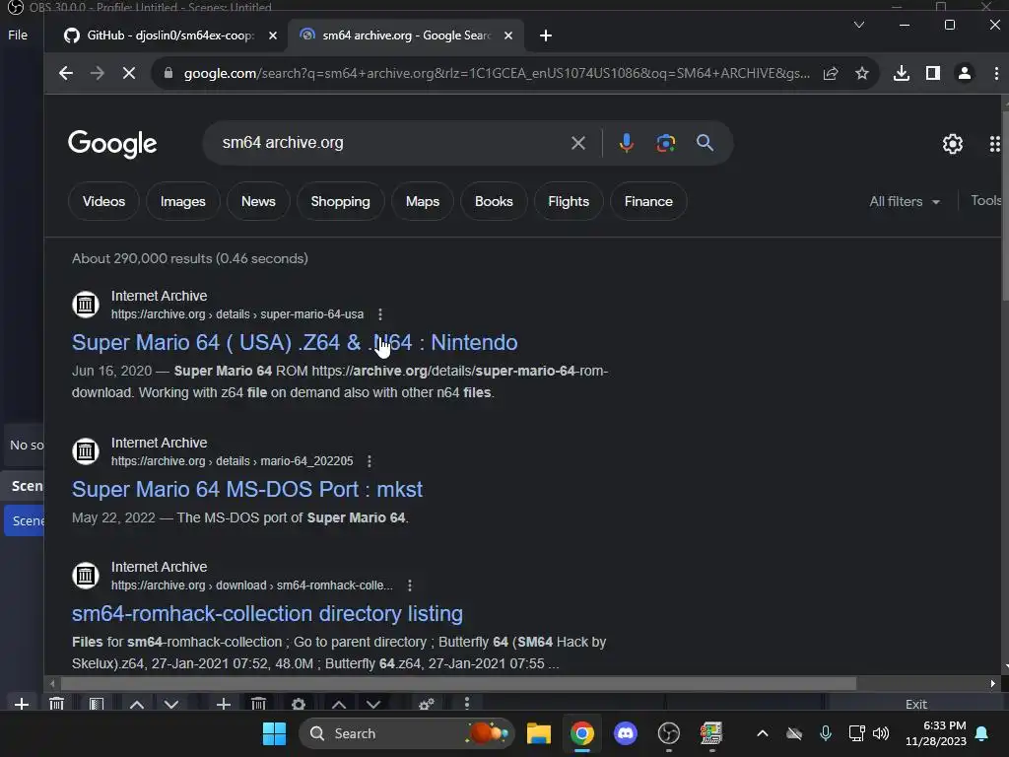The image size is (1009, 757).
Task: Filter results by Finance
Action: click(x=648, y=201)
